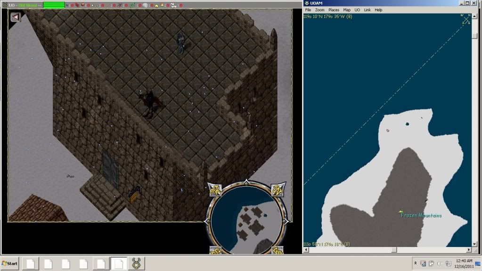Image resolution: width=482 pixels, height=271 pixels.
Task: Click the Windows Start button
Action: coord(9,263)
